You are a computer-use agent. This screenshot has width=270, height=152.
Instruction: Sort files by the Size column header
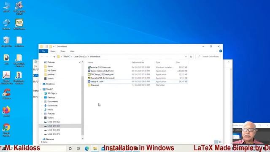(178, 62)
